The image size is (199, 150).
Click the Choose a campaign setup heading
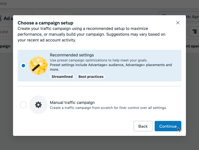coord(45,23)
